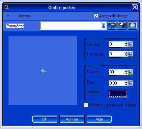Open the Vertical value slider popup button
The width and height of the screenshot is (142, 129).
(130, 44)
